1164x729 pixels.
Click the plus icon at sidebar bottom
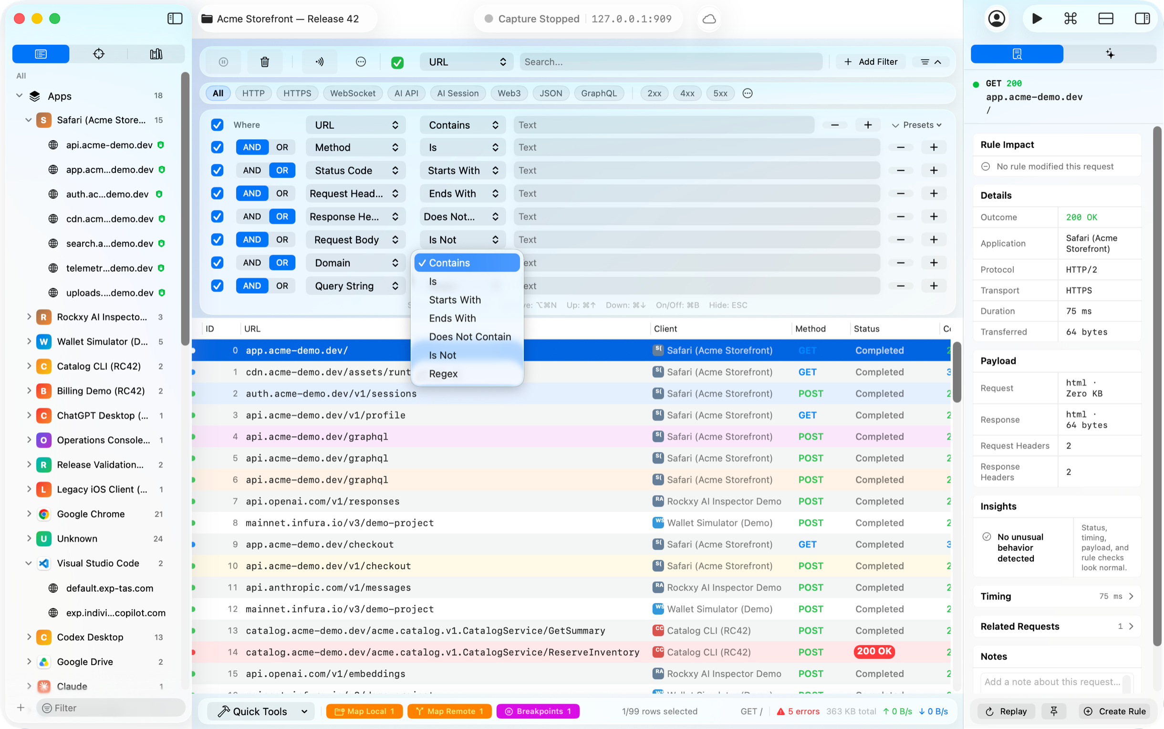[x=20, y=708]
